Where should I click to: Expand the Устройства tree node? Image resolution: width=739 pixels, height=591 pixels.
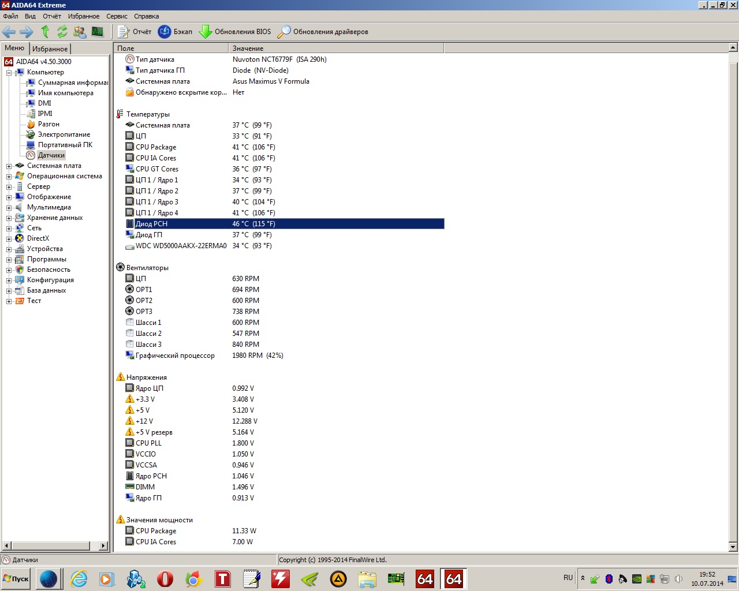9,249
